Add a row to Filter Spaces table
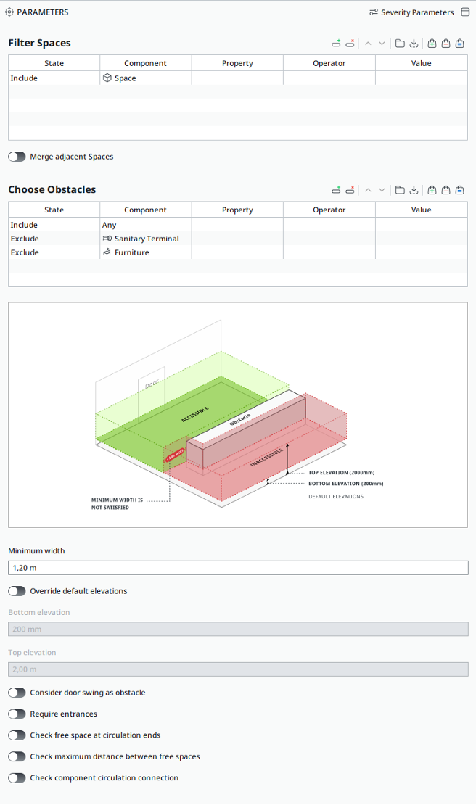Image resolution: width=476 pixels, height=805 pixels. [336, 44]
